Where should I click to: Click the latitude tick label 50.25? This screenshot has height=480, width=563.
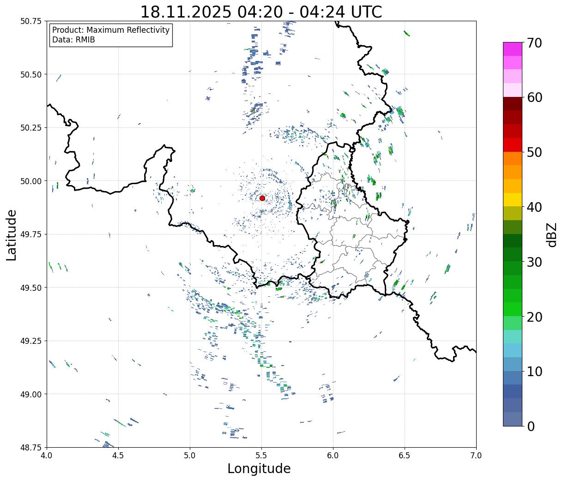31,128
